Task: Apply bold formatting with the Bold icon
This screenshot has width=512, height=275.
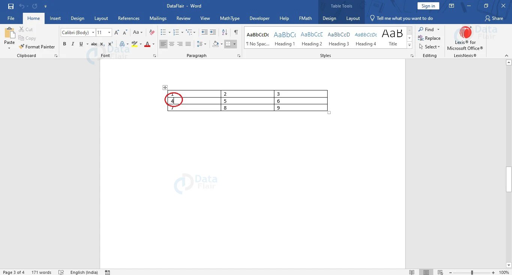Action: 64,44
